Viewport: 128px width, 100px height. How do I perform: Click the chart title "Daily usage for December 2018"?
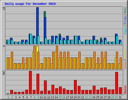pos(30,4)
